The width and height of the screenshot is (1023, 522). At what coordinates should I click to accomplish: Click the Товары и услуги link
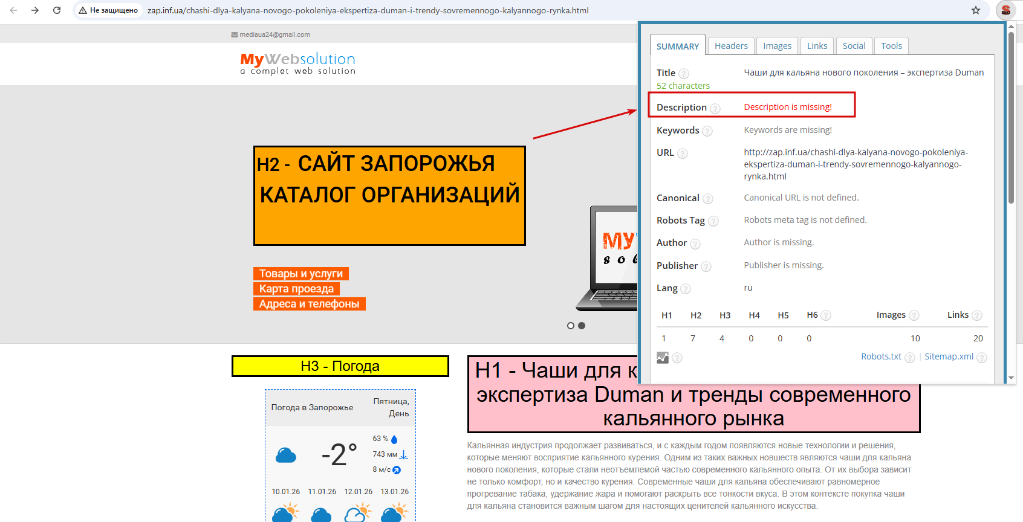(301, 274)
